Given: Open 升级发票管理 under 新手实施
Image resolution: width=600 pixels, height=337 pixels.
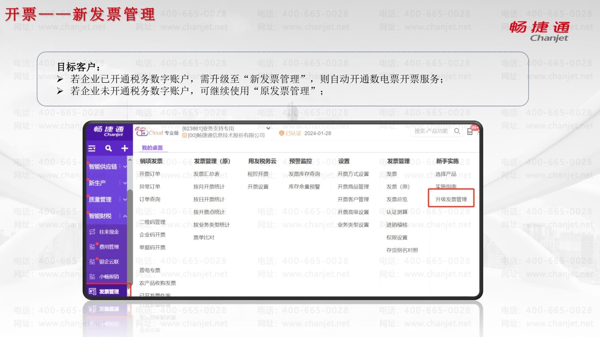Looking at the screenshot, I should click(451, 199).
